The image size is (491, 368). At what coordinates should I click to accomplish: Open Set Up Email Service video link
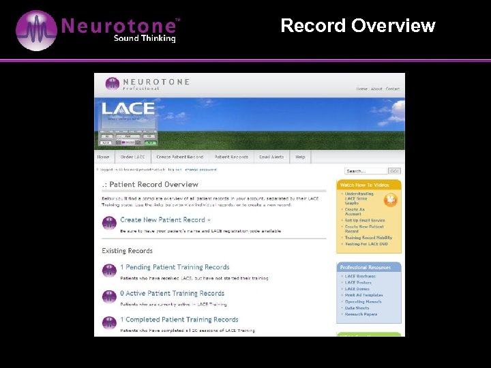(x=365, y=220)
